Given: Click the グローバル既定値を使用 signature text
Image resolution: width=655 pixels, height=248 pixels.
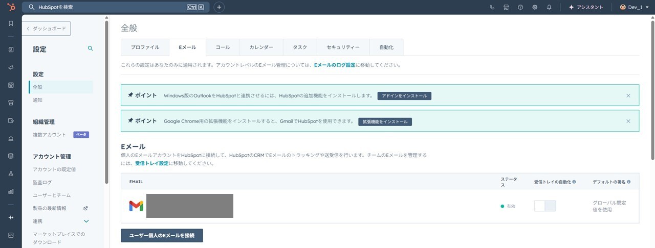Looking at the screenshot, I should [x=609, y=206].
